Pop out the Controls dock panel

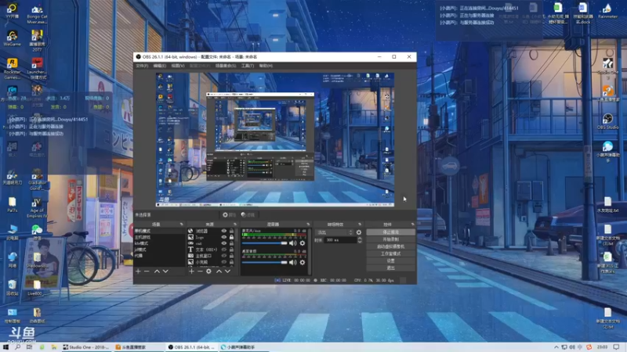tap(413, 224)
